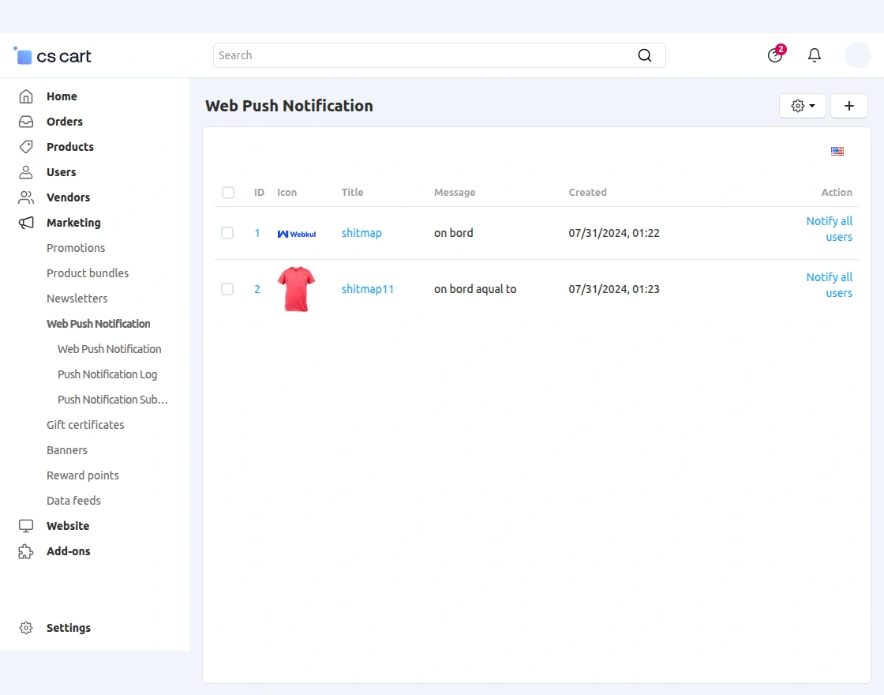Open Users menu item

tap(62, 172)
